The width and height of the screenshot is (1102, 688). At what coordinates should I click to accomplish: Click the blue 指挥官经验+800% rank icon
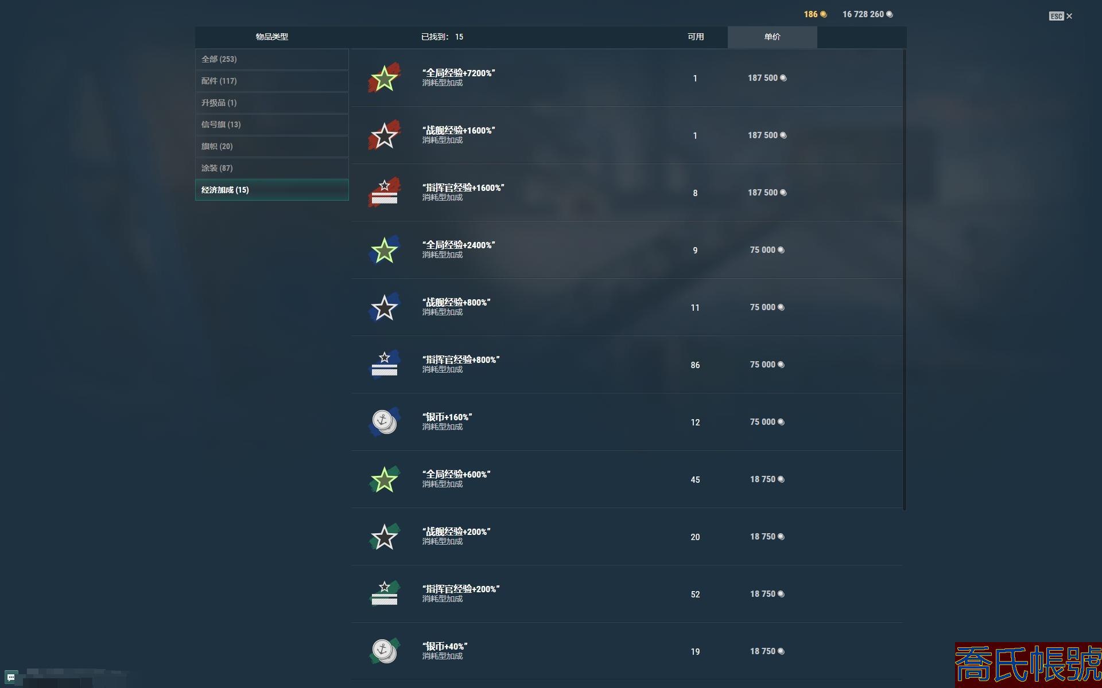click(384, 365)
